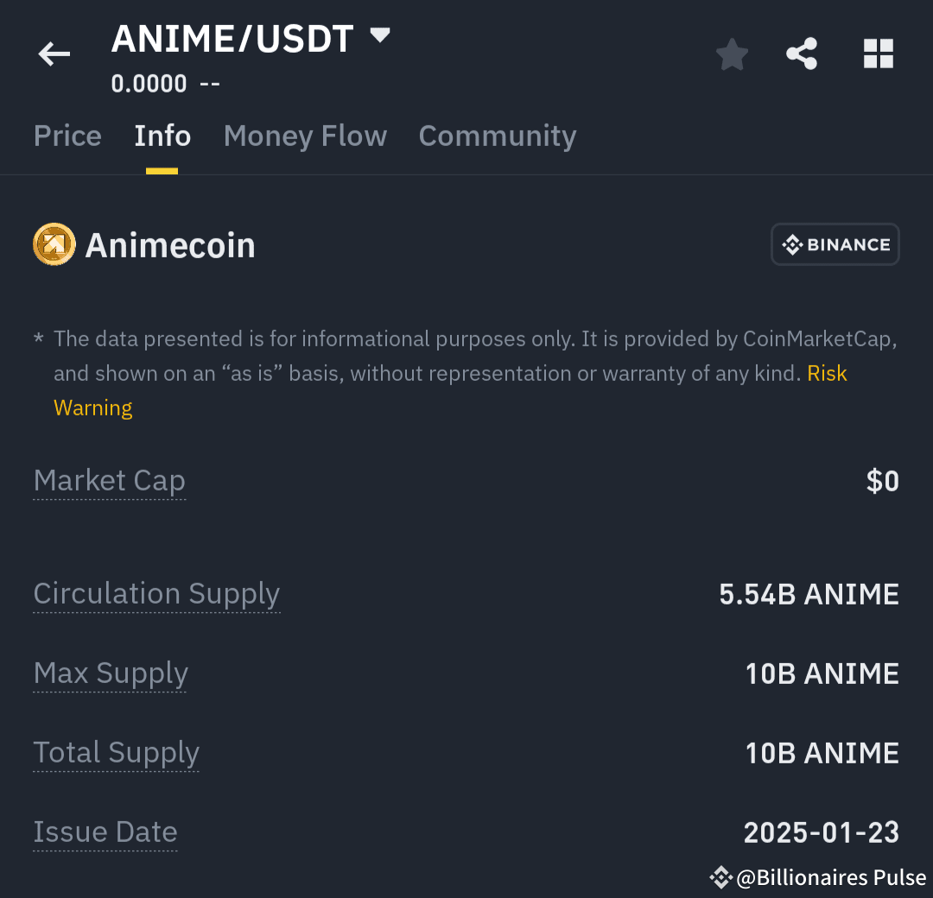Favorite the ANIME/USDT pair via star icon
This screenshot has height=898, width=933.
click(732, 54)
